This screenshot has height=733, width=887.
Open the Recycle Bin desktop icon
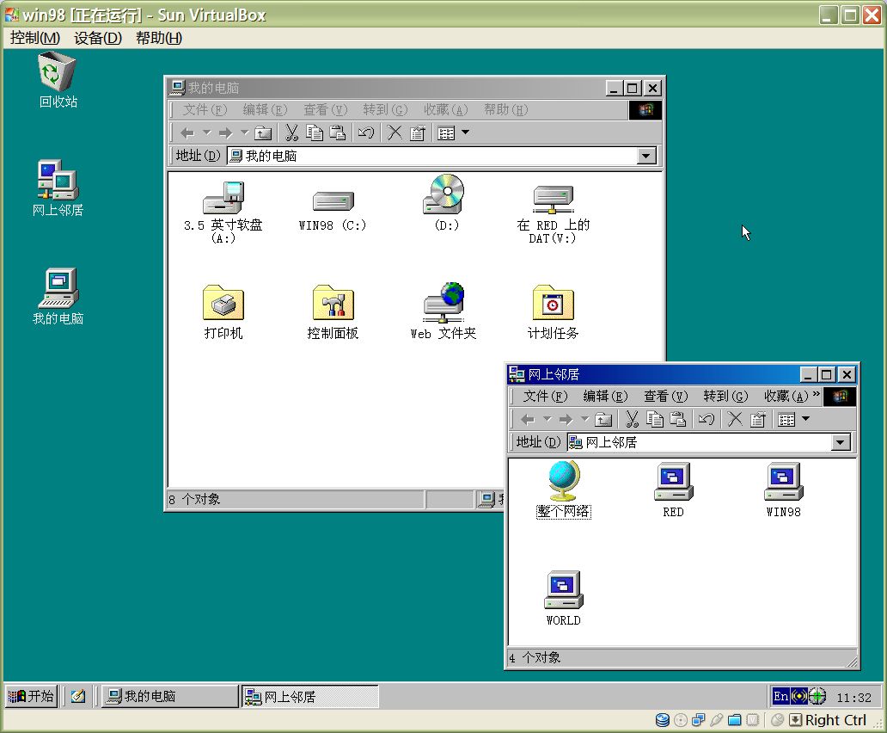click(x=58, y=72)
